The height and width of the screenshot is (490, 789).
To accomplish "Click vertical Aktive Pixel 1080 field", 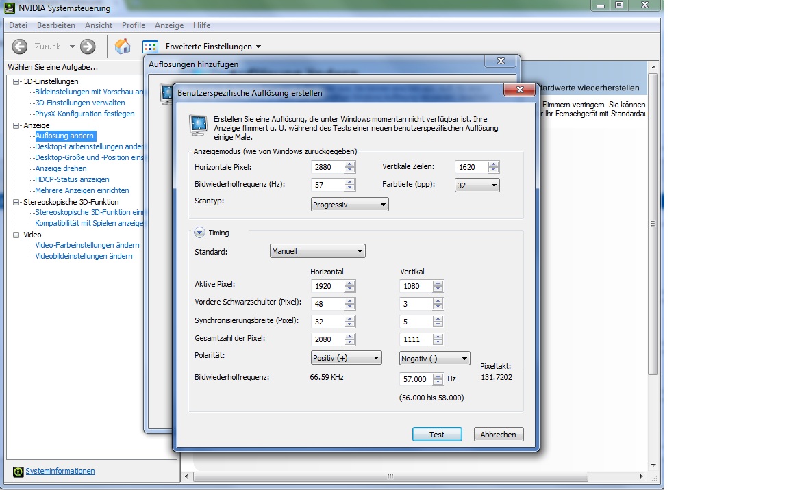I will 416,286.
